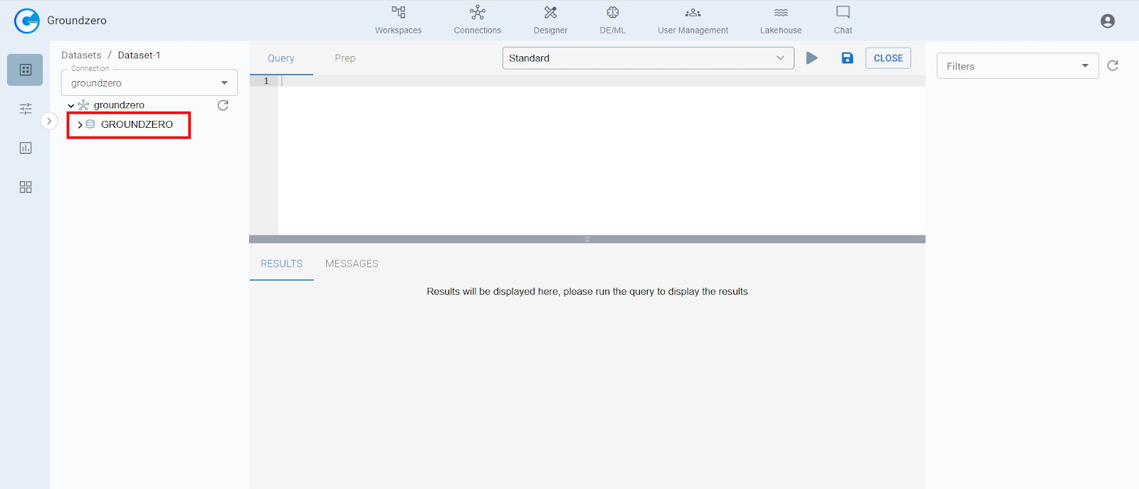This screenshot has width=1139, height=489.
Task: Open the Connections page
Action: 477,20
